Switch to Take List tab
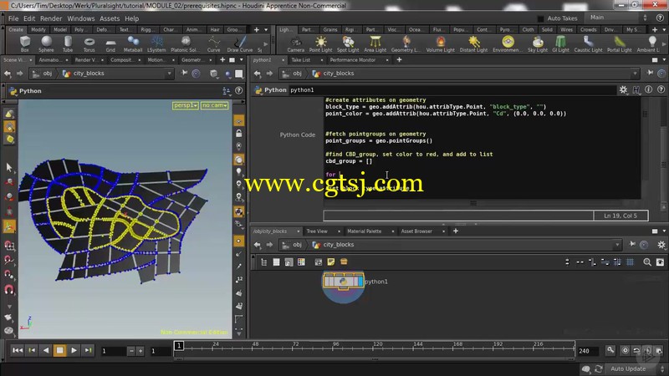The width and height of the screenshot is (669, 376). tap(301, 60)
